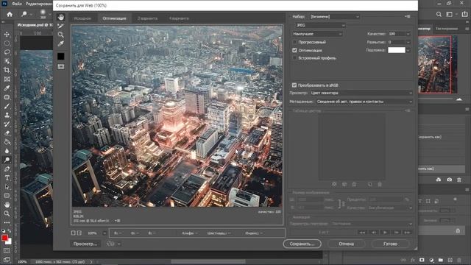Open the Просмотр Цвет монитора dropdown
Viewport: 471px width, 265px height.
tap(361, 93)
